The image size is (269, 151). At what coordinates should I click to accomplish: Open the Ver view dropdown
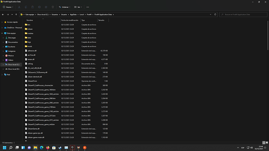tap(78, 7)
